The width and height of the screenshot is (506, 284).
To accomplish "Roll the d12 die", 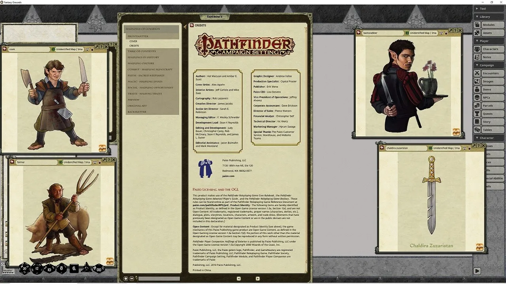I will 37,269.
